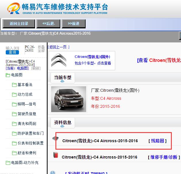
Task: Click the blue 查询 search button
Action: 12,52
